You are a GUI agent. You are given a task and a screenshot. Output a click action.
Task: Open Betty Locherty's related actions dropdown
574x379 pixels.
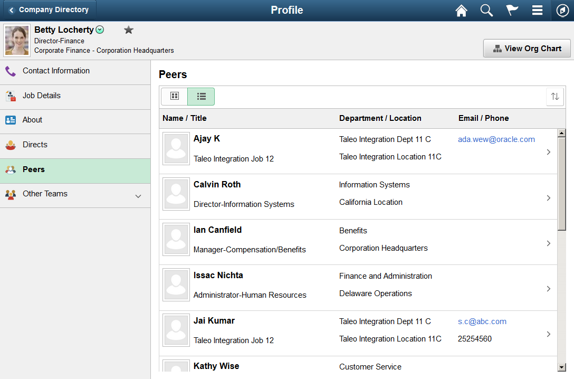(x=100, y=30)
